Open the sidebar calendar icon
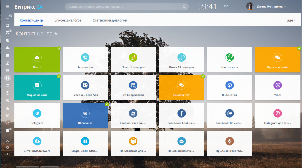The width and height of the screenshot is (302, 168). (x=7, y=63)
